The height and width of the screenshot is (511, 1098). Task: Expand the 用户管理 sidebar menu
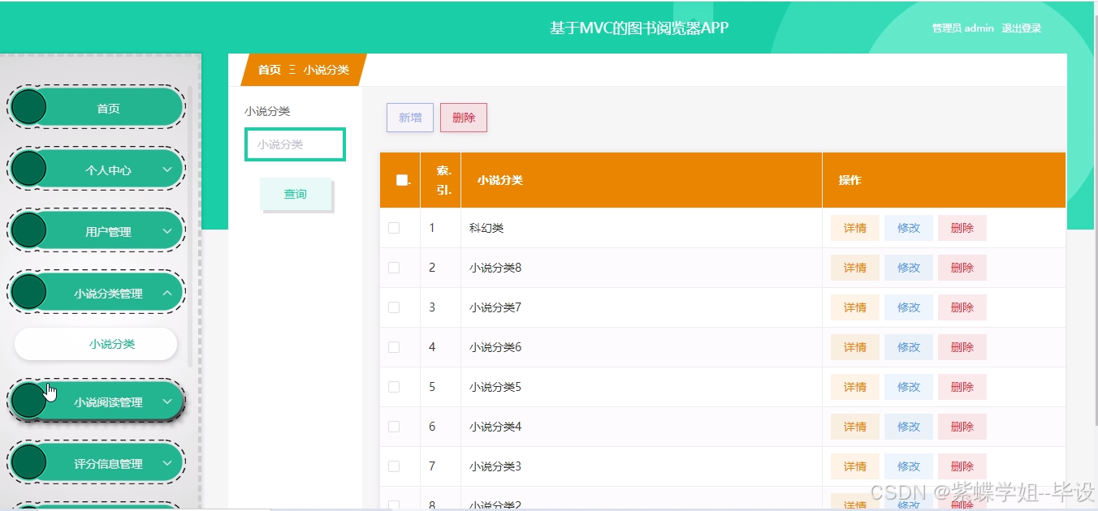coord(97,232)
